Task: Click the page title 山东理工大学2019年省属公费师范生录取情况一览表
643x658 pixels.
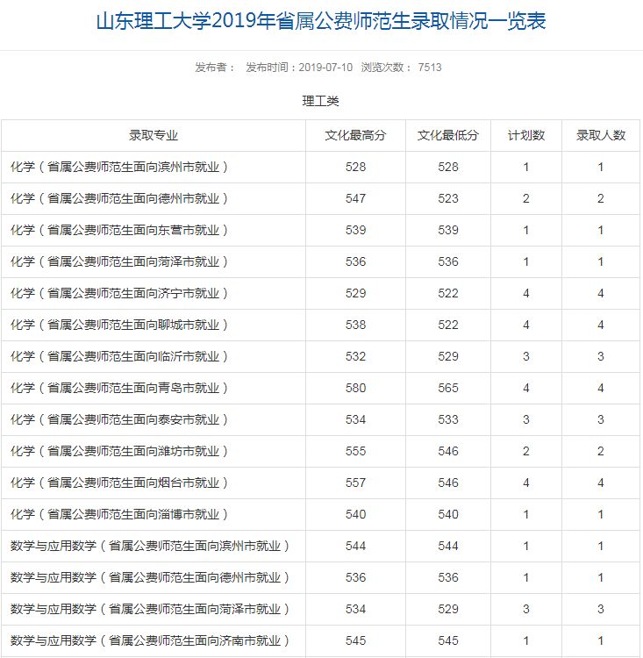Action: click(321, 21)
